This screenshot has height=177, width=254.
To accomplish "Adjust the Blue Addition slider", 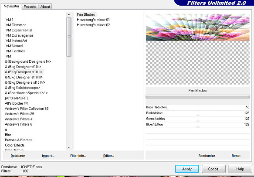I will tap(198, 127).
